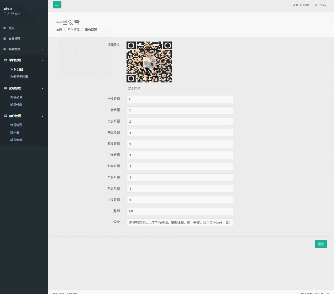Collapse 记录管理 using its chevron
Image resolution: width=334 pixels, height=294 pixels.
tap(42, 88)
